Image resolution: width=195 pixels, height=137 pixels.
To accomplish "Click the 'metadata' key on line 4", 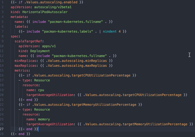I will click(18, 17).
